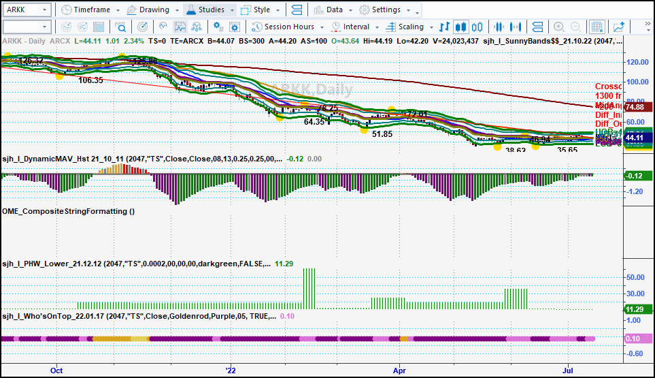Select sjh_I_DynamicMAV_Hst study label
Screen dimensions: 655x378
[x=142, y=159]
